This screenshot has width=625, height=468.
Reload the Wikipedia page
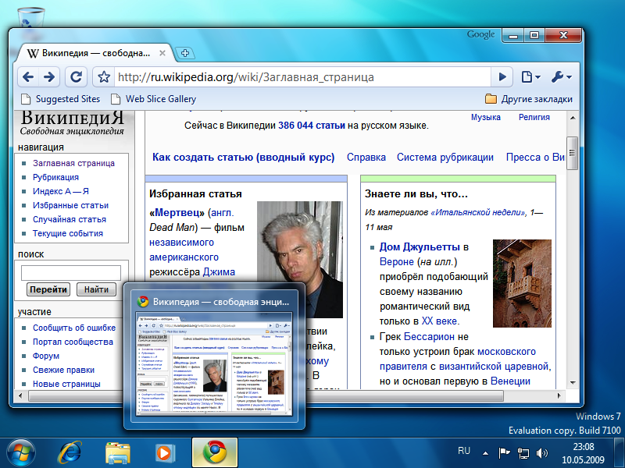click(x=76, y=76)
